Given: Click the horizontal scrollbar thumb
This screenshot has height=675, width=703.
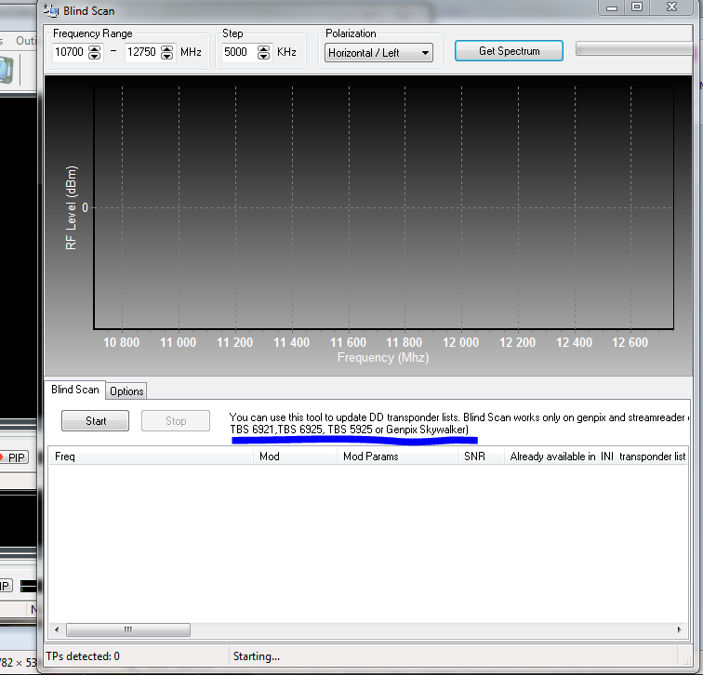Looking at the screenshot, I should tap(127, 629).
